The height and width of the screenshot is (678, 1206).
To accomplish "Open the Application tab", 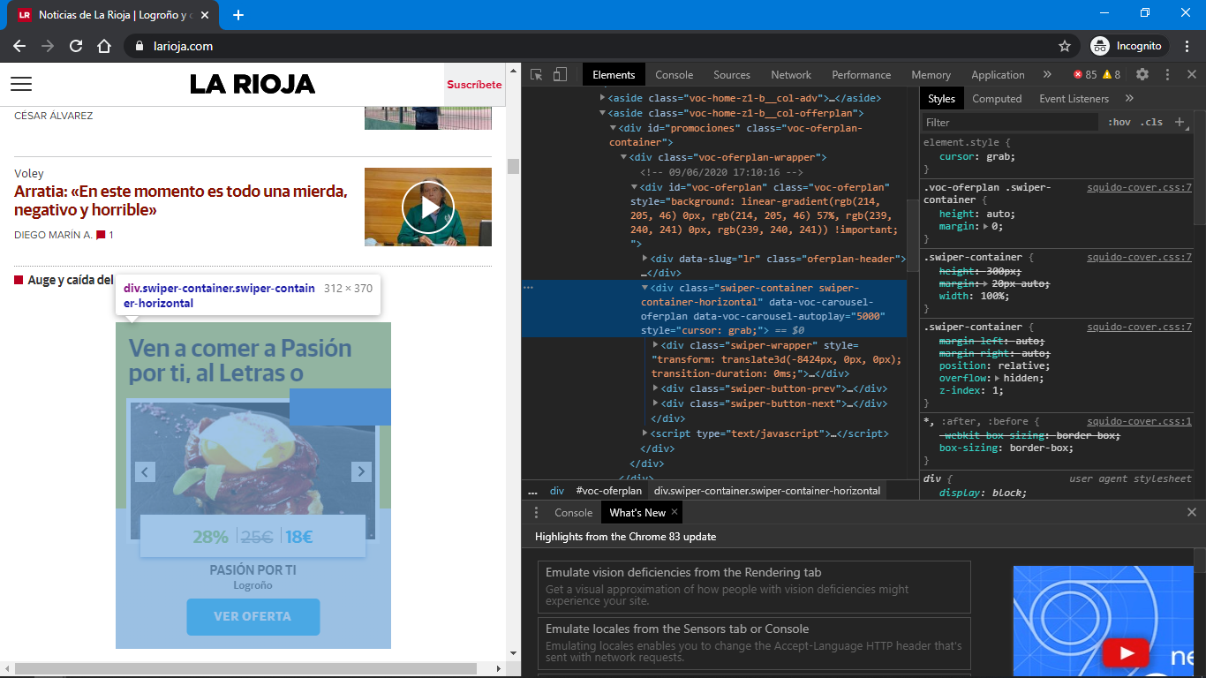I will coord(999,75).
